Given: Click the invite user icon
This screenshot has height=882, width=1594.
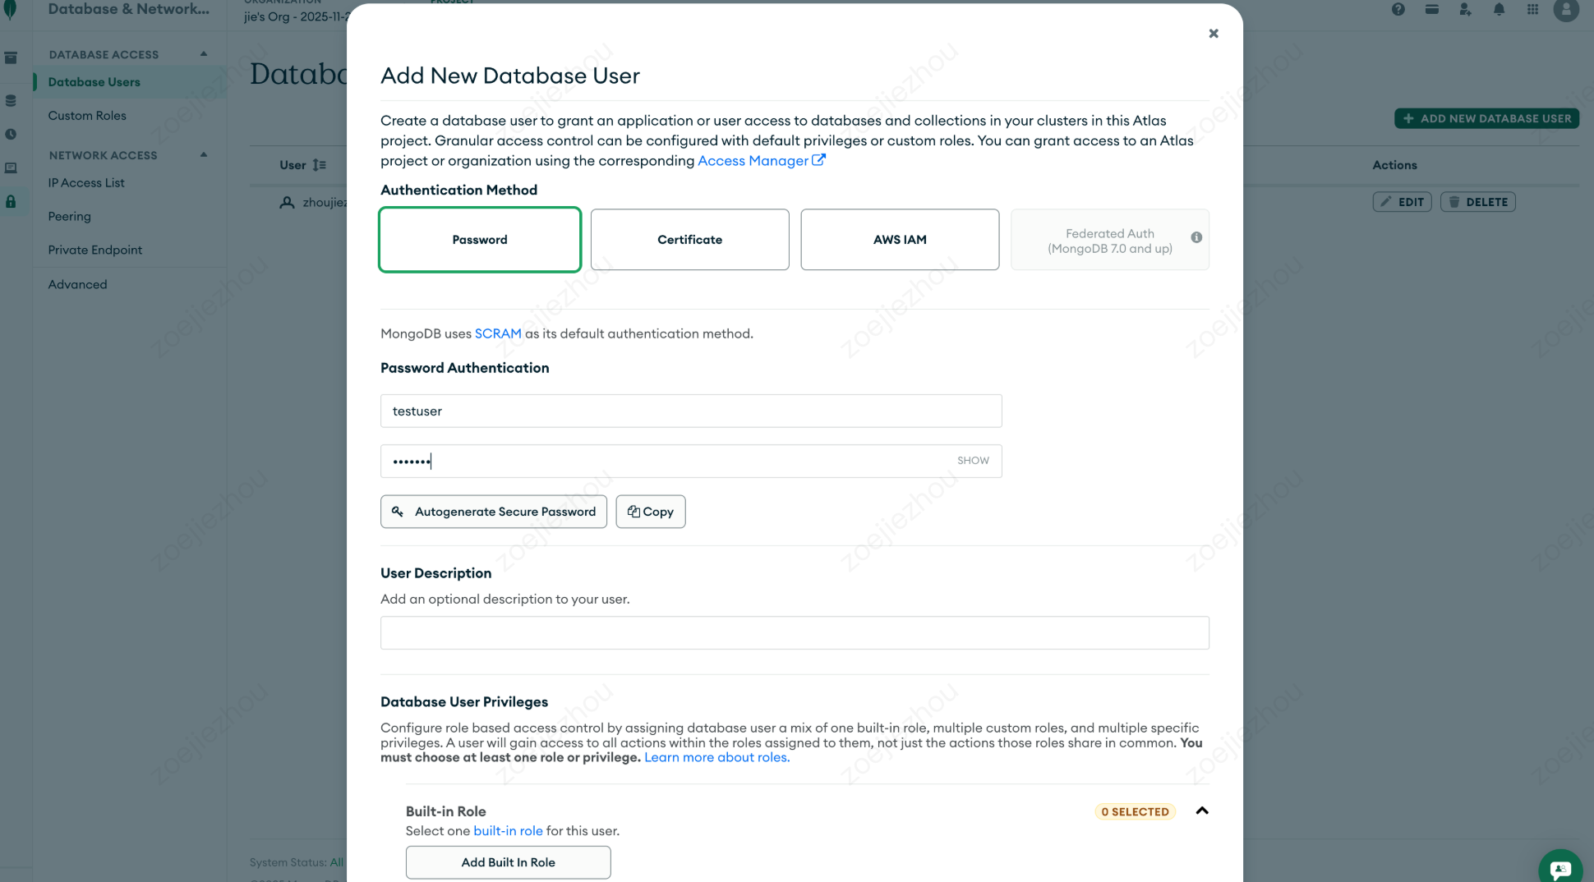Looking at the screenshot, I should click(x=1465, y=10).
